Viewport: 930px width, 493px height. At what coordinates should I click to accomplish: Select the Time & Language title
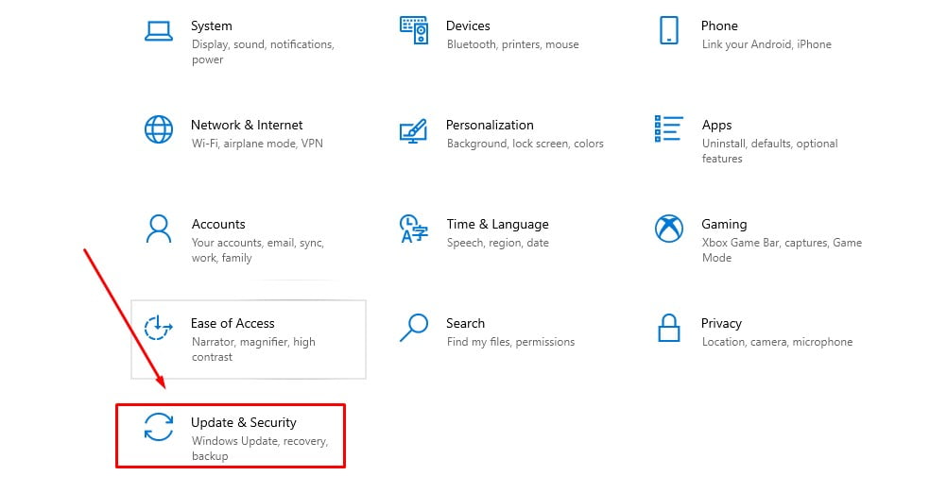coord(498,225)
